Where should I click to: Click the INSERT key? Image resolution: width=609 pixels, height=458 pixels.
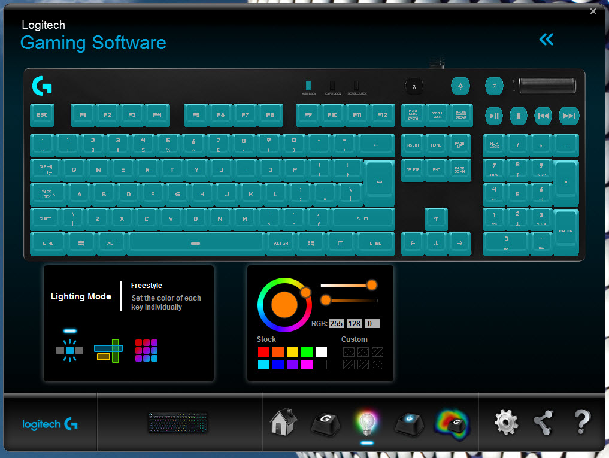click(x=413, y=145)
